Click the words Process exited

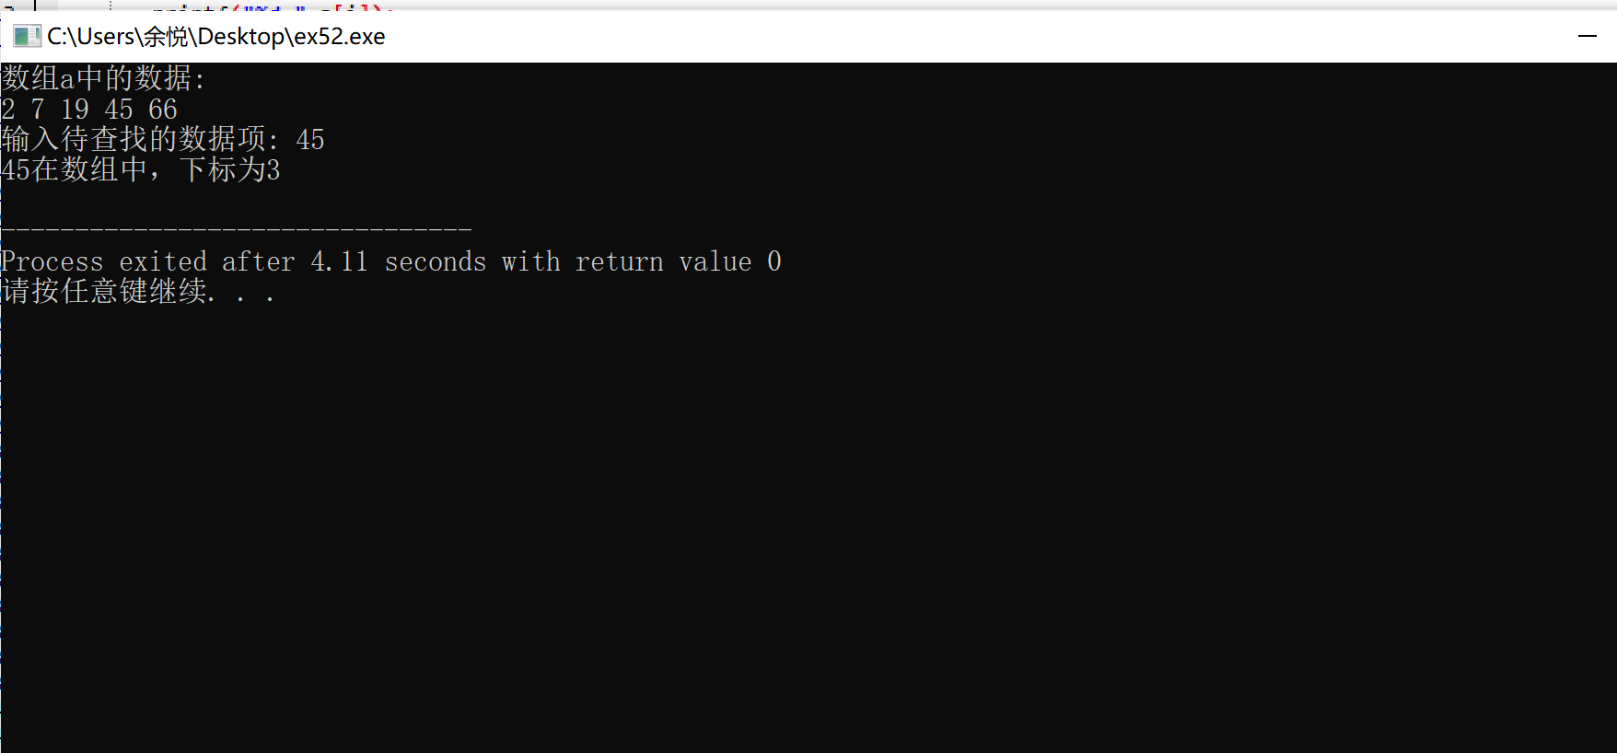[104, 261]
